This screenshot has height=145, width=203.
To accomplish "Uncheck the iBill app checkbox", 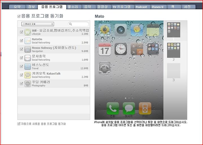I will (21, 32).
